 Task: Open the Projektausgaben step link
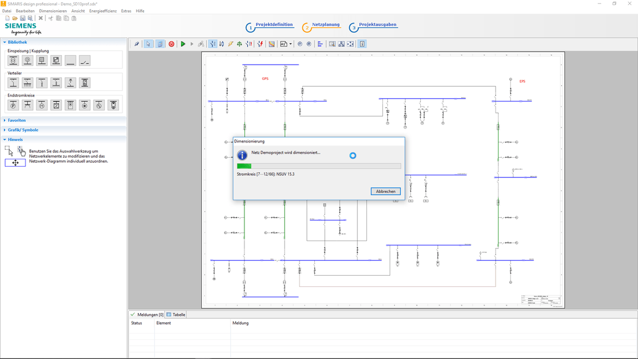pos(377,25)
